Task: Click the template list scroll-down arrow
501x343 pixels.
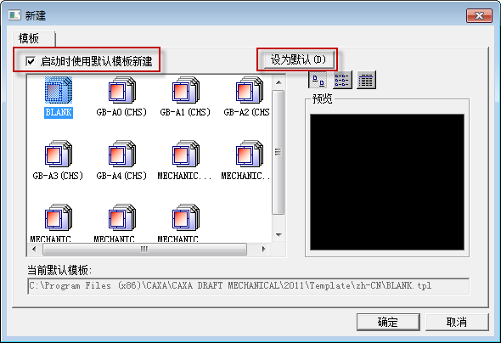Action: [x=279, y=235]
